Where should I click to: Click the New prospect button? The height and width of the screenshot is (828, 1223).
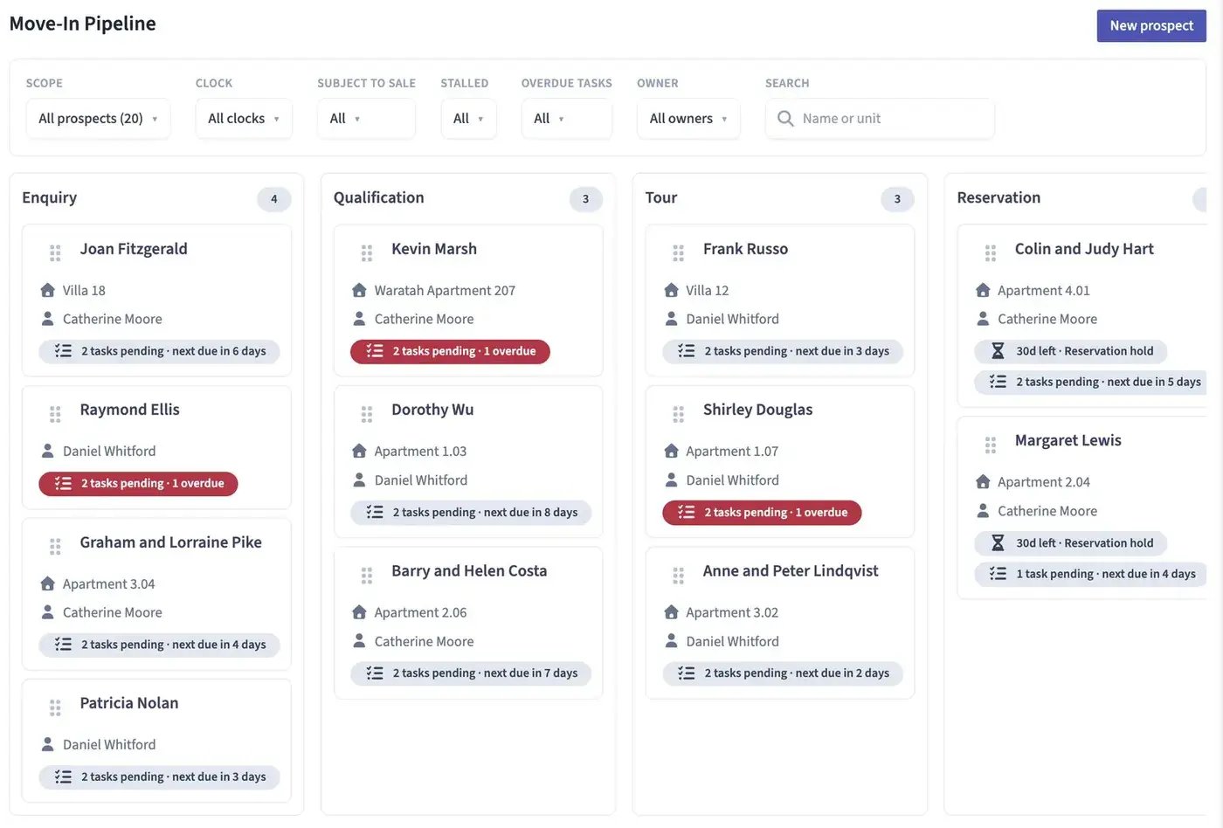click(1151, 26)
